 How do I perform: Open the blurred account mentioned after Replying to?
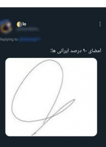30,39
